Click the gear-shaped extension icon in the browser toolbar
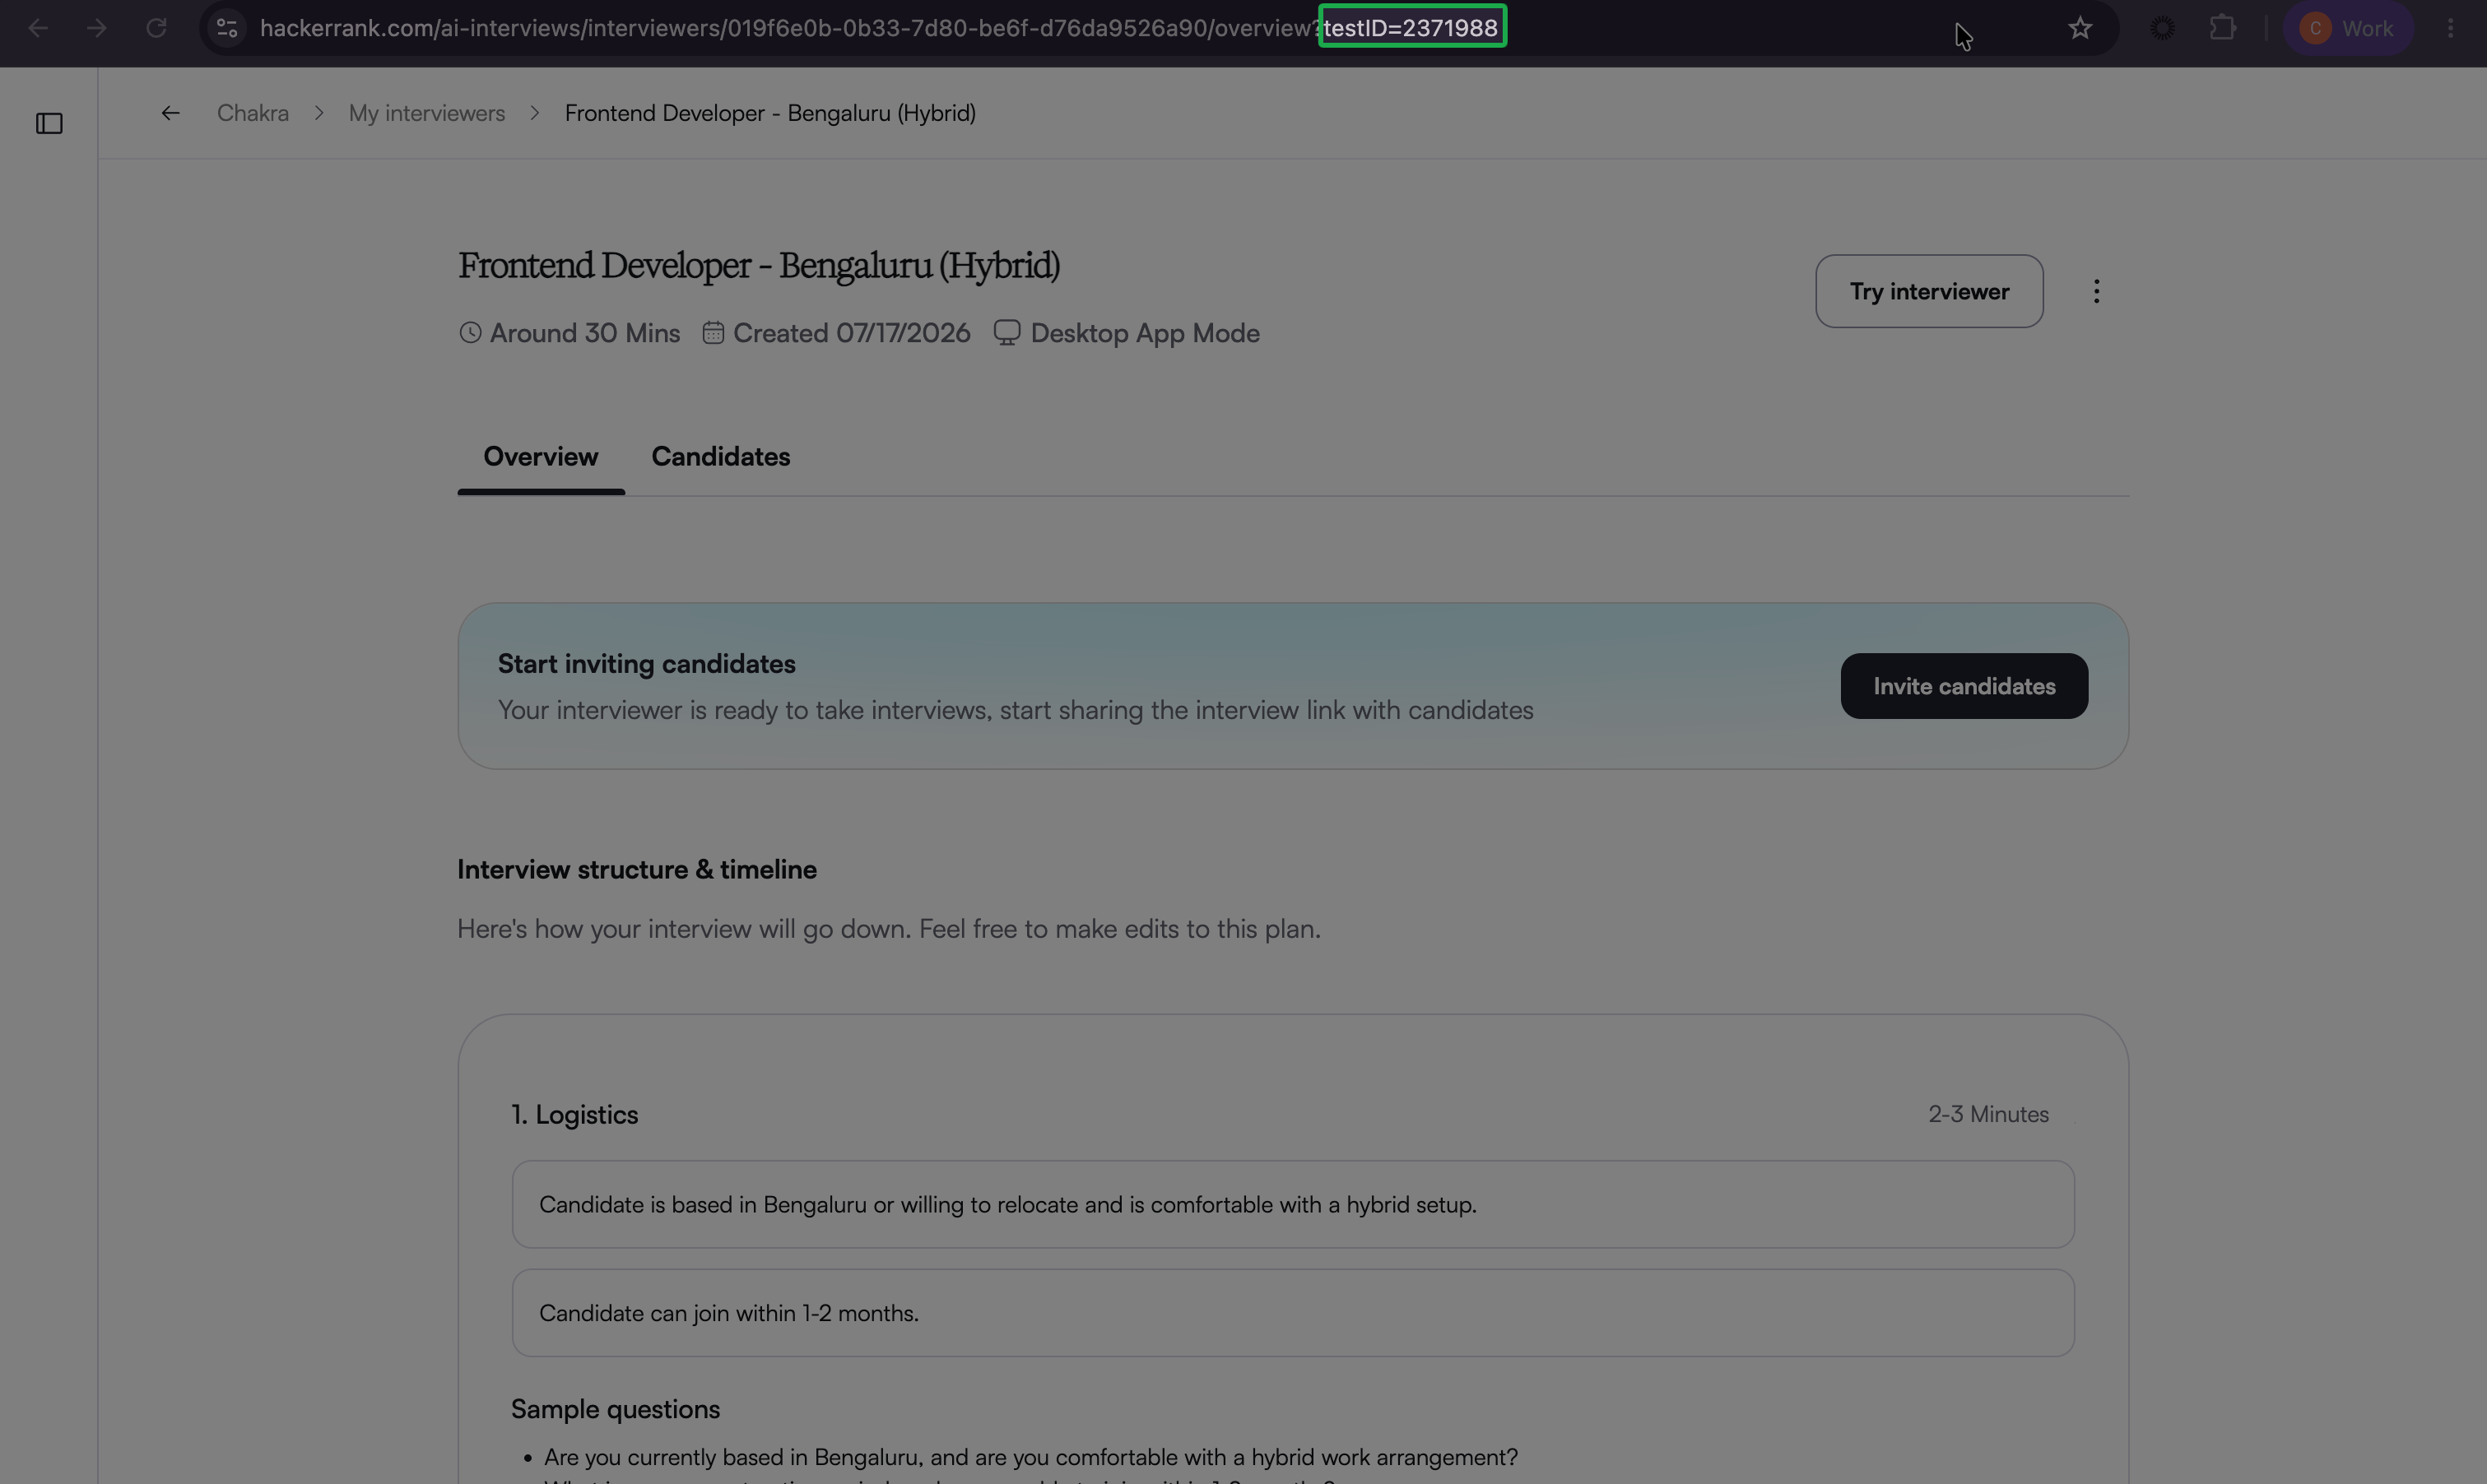Image resolution: width=2487 pixels, height=1484 pixels. (2162, 28)
